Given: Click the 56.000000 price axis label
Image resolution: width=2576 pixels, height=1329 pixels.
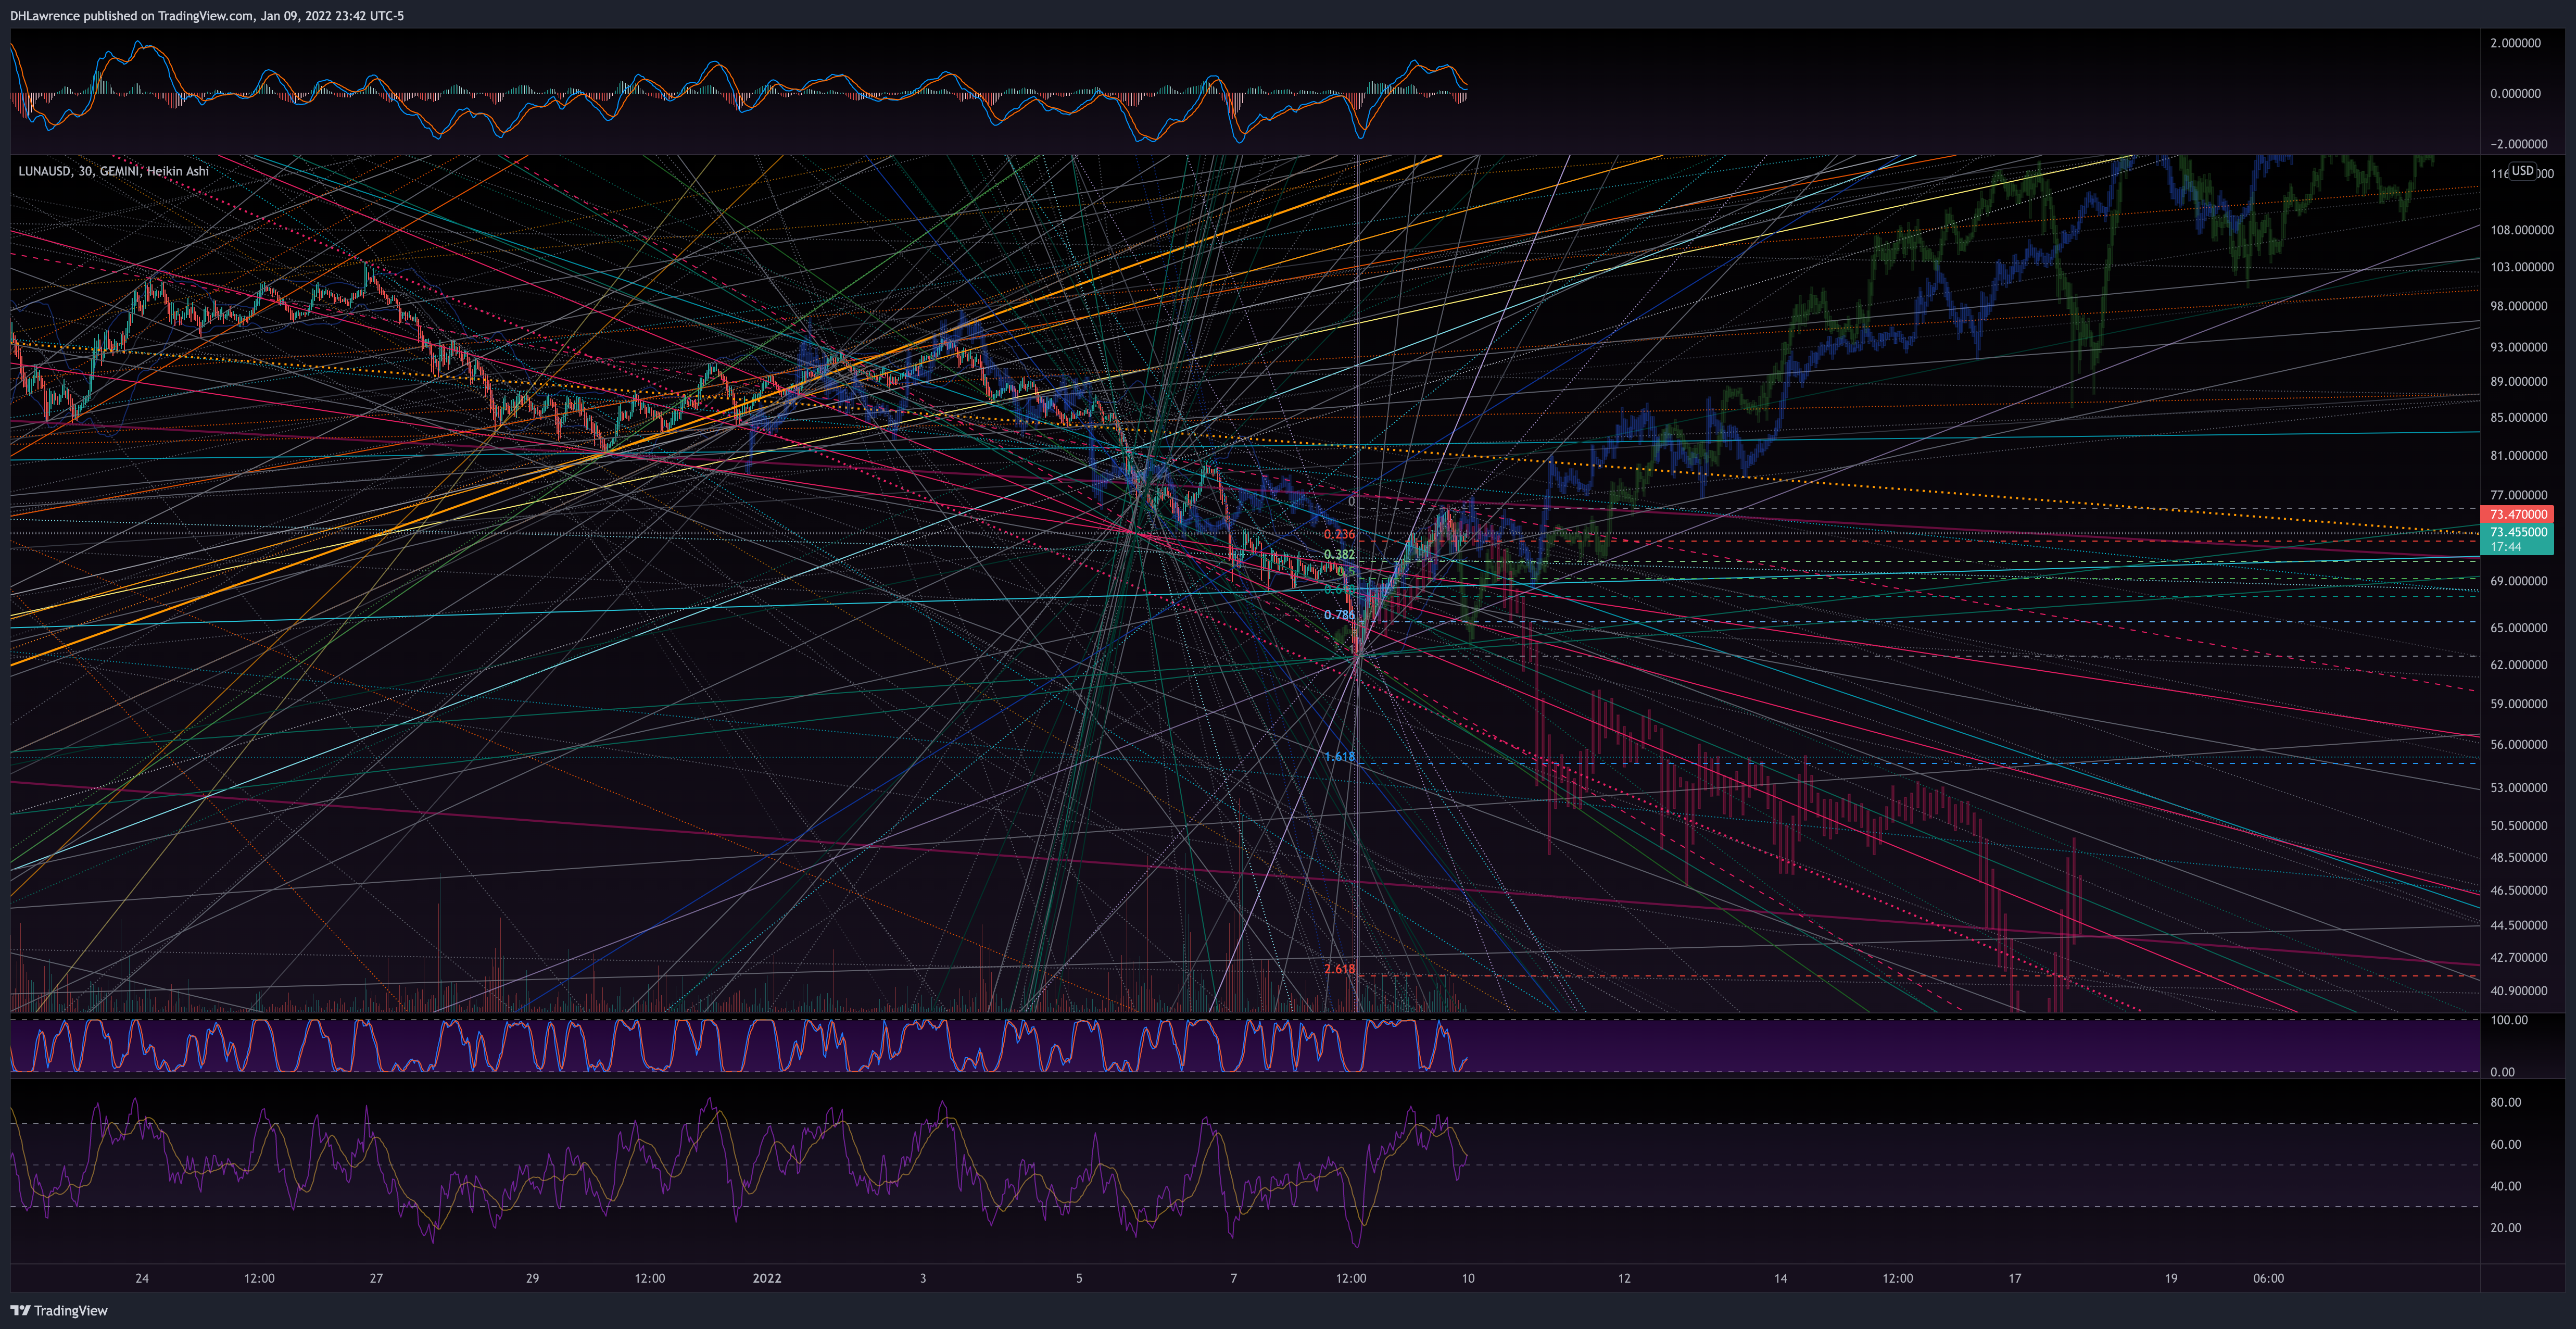Looking at the screenshot, I should point(2518,745).
